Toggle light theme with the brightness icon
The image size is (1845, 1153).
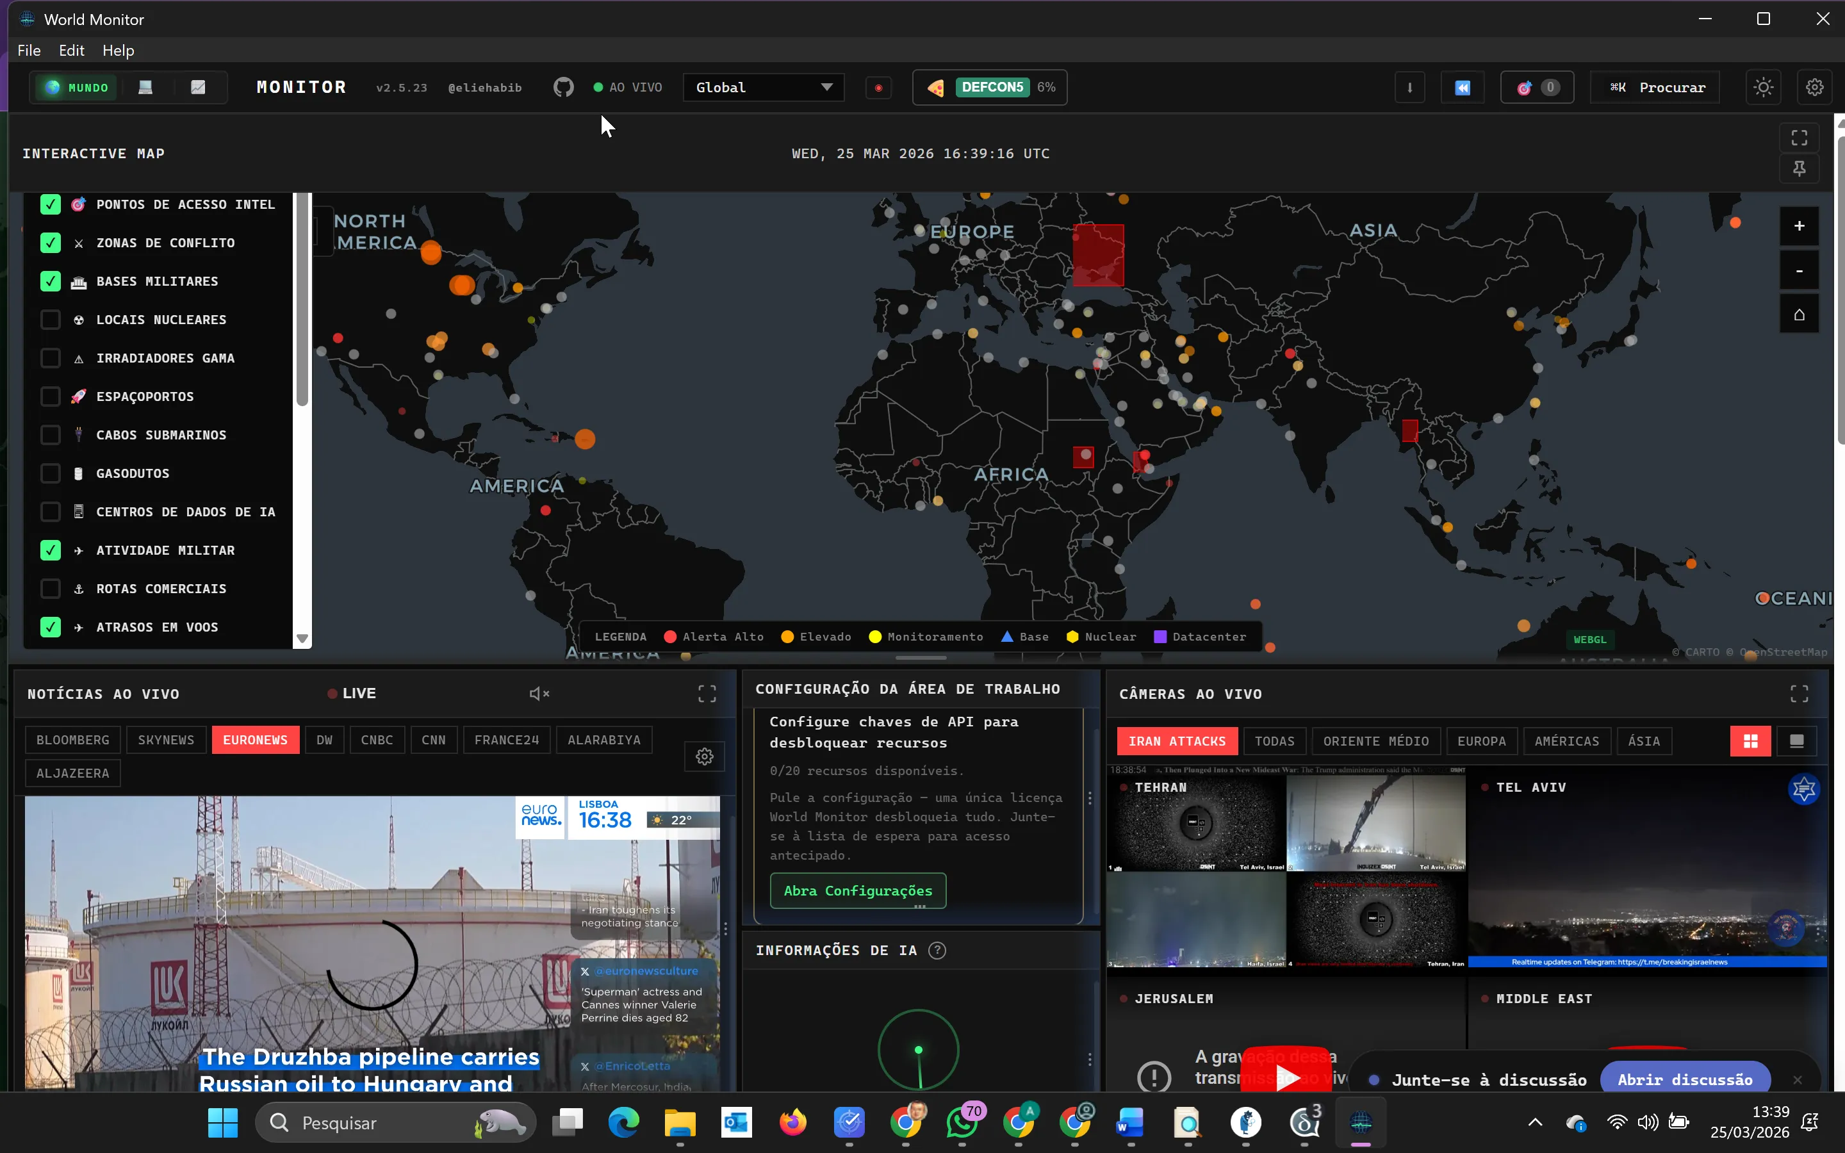tap(1762, 87)
